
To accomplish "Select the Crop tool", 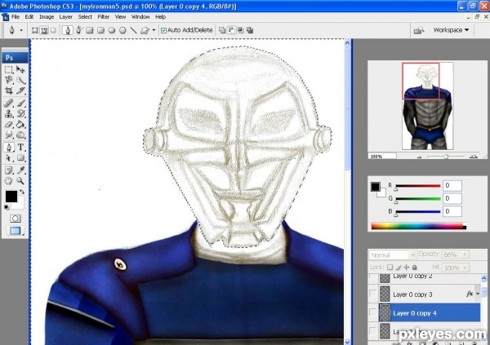I will (x=9, y=91).
